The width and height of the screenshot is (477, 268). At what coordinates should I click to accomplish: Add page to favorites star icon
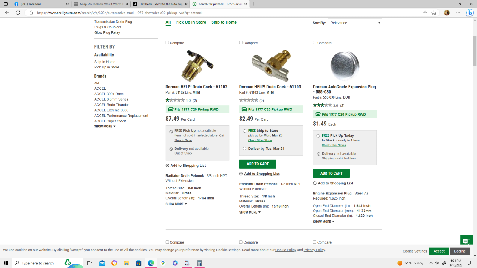(x=433, y=13)
